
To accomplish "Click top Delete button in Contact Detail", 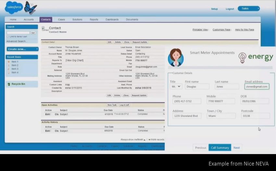I will (118, 42).
